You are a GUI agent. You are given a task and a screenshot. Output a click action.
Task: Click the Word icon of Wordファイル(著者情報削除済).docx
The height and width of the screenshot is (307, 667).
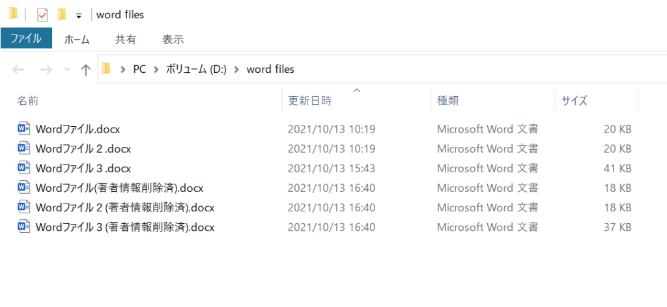pos(23,188)
